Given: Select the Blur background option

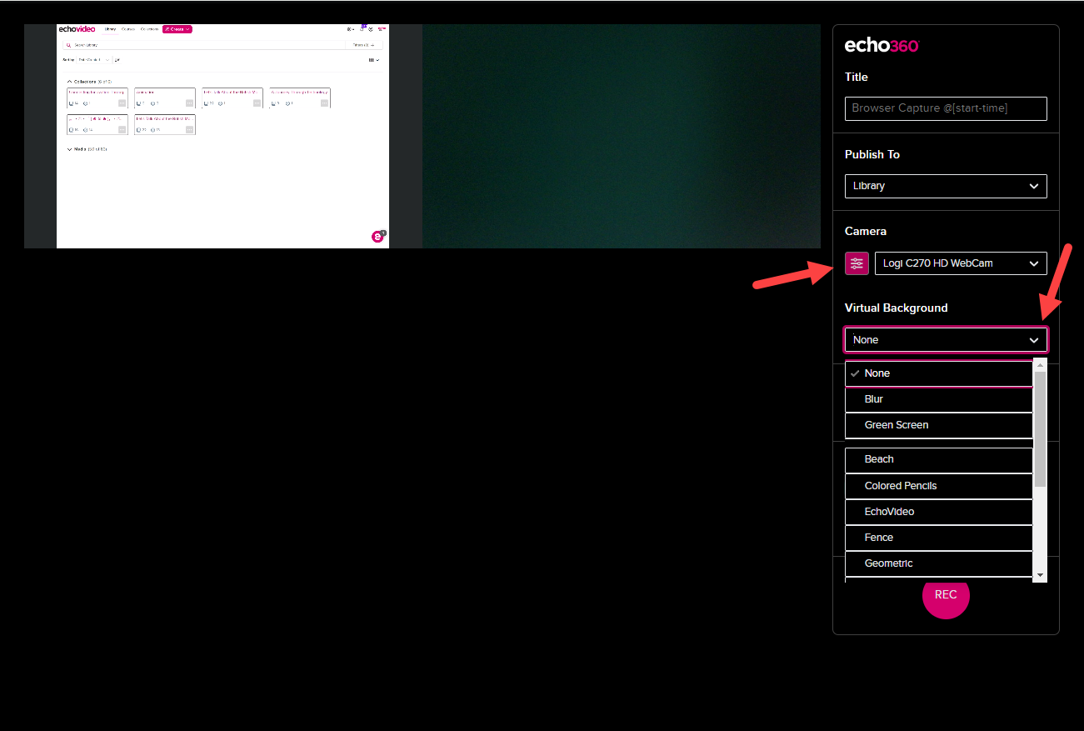Looking at the screenshot, I should [x=939, y=399].
